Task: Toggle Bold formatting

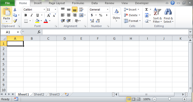Action: point(26,15)
